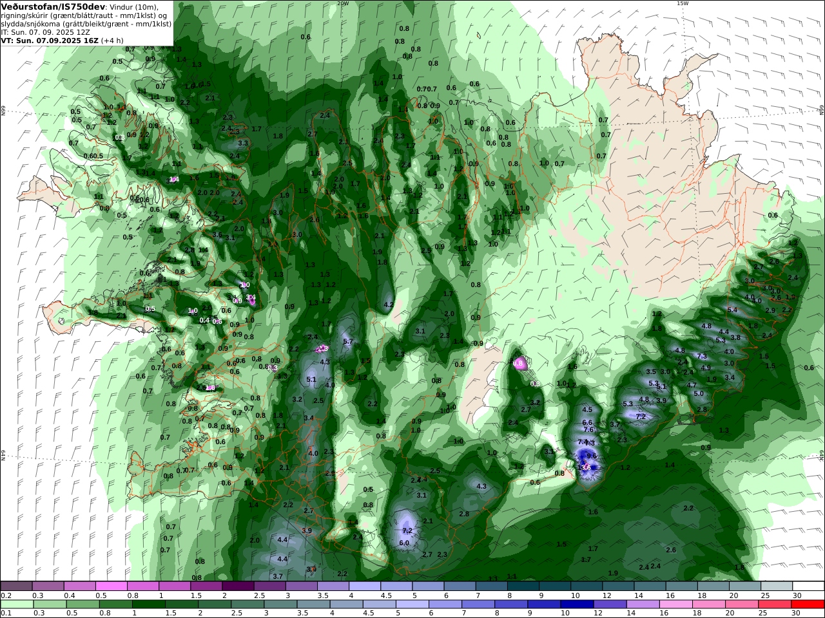Click the 6.6 precipitation value on the map
Image resolution: width=825 pixels, height=618 pixels.
pyautogui.click(x=587, y=422)
